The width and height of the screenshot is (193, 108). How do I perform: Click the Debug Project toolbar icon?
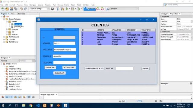click(73, 9)
